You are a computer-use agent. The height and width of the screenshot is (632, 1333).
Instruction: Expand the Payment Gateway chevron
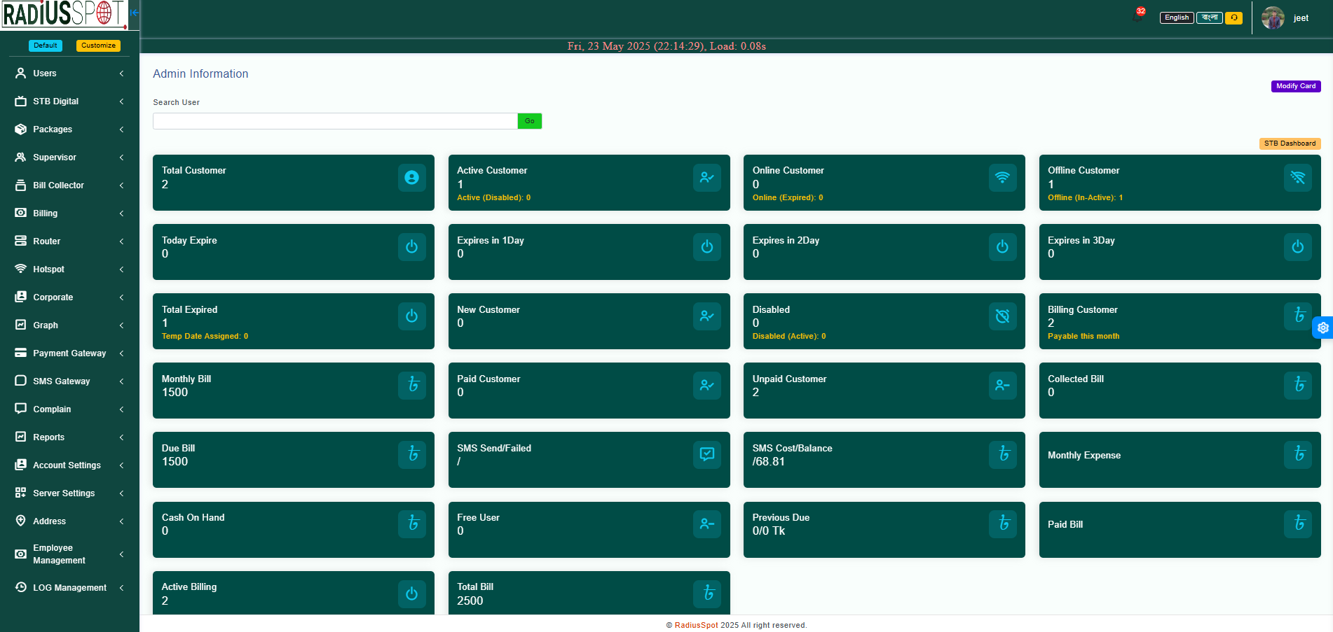(121, 353)
